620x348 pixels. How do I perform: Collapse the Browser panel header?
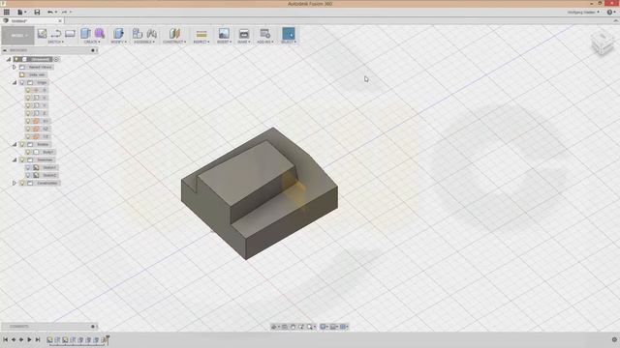(x=5, y=50)
